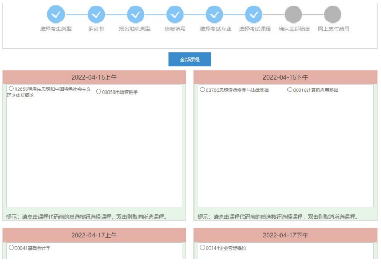Viewport: 381px width, 264px height.
Task: Choose the 00018 计算机应用基础 radio button
Action: [290, 90]
